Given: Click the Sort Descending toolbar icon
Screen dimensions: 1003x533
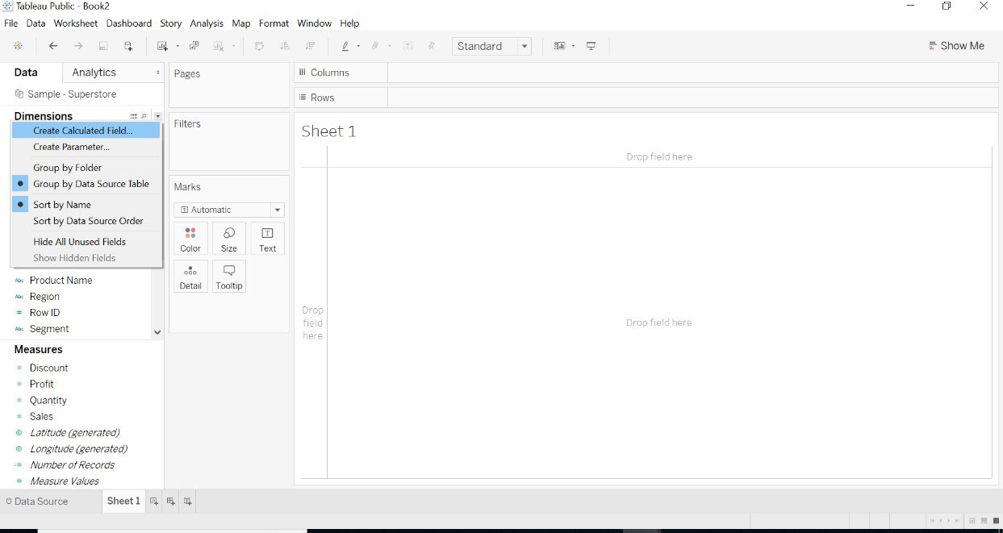Looking at the screenshot, I should 310,46.
